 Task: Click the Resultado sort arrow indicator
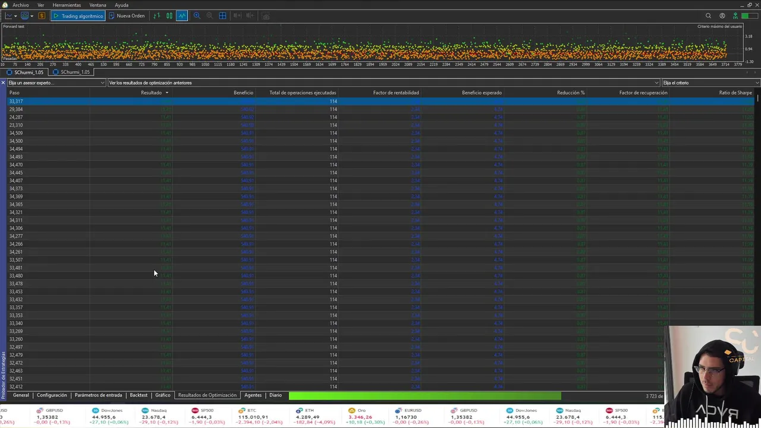click(x=167, y=93)
